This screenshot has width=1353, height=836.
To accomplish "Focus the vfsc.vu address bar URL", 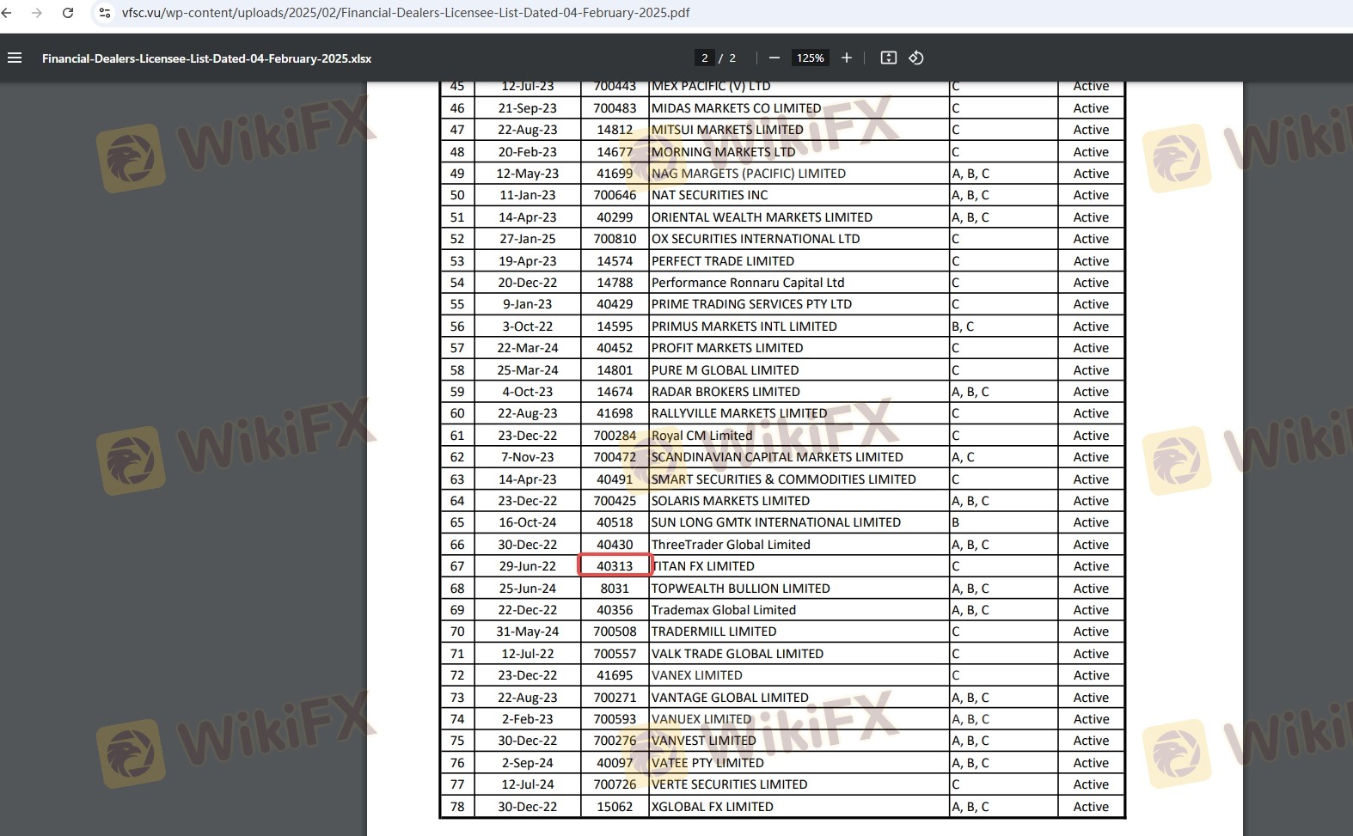I will pos(406,13).
